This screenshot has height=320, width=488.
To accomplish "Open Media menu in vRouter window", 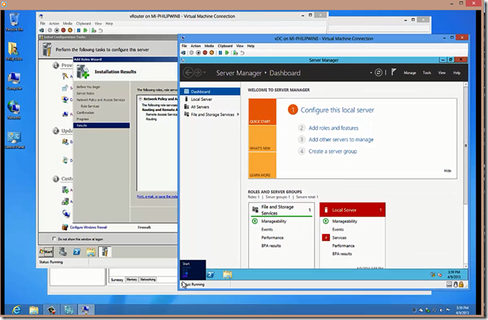I will [x=68, y=24].
